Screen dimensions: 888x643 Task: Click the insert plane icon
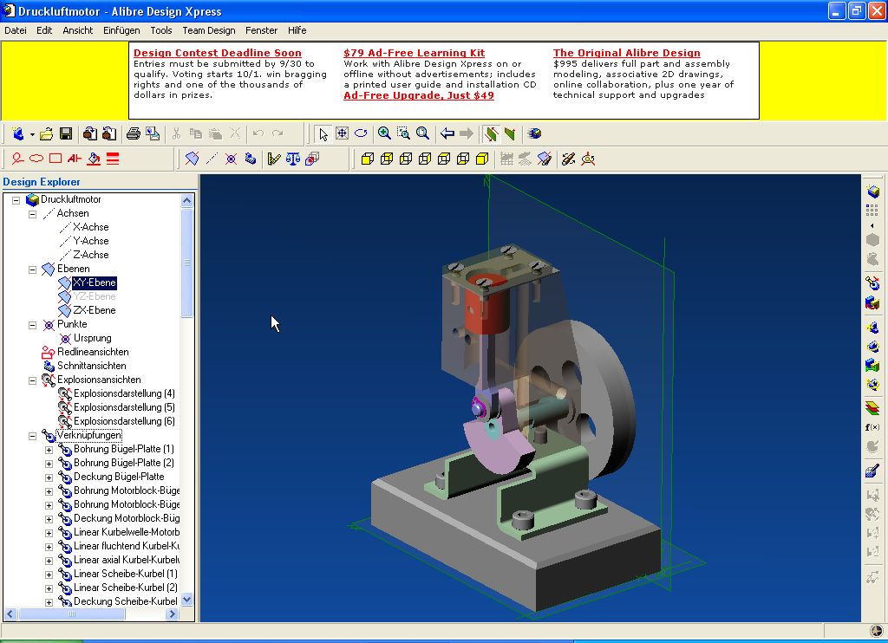(192, 159)
